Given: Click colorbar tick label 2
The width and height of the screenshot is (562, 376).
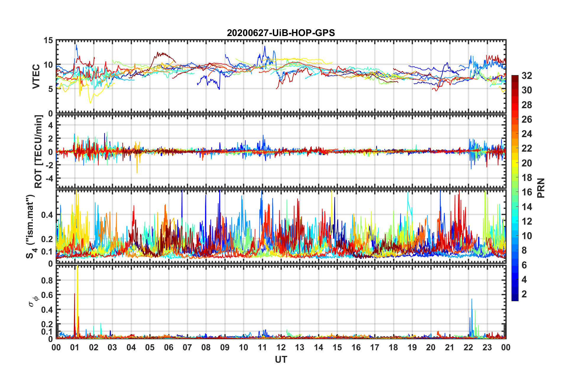Looking at the screenshot, I should tap(524, 294).
